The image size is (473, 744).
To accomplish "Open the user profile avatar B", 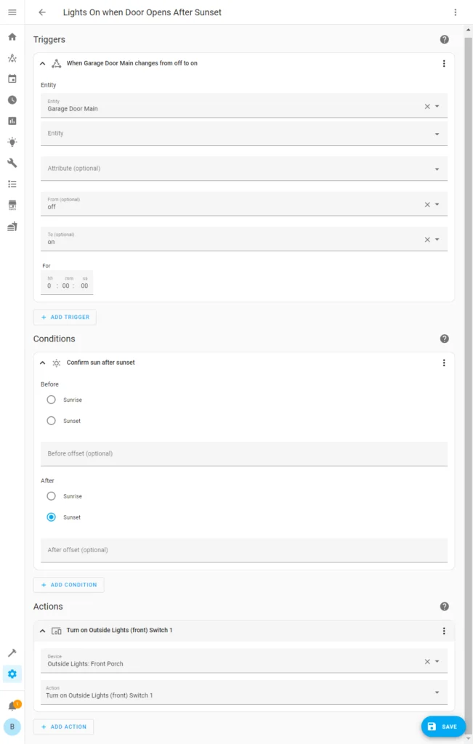I will pos(12,727).
